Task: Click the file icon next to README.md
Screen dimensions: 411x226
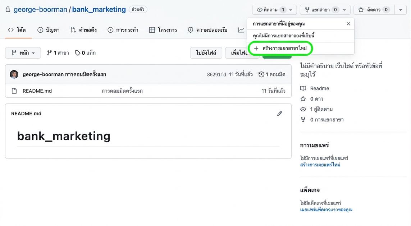Action: (14, 91)
